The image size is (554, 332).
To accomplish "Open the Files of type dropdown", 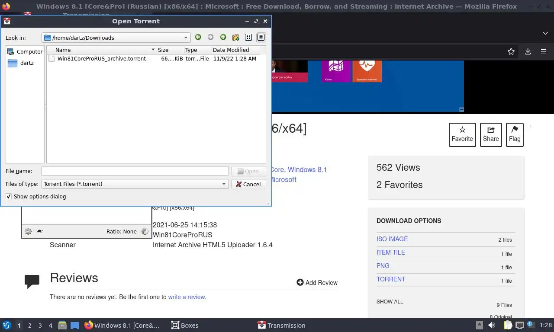I will pyautogui.click(x=135, y=184).
